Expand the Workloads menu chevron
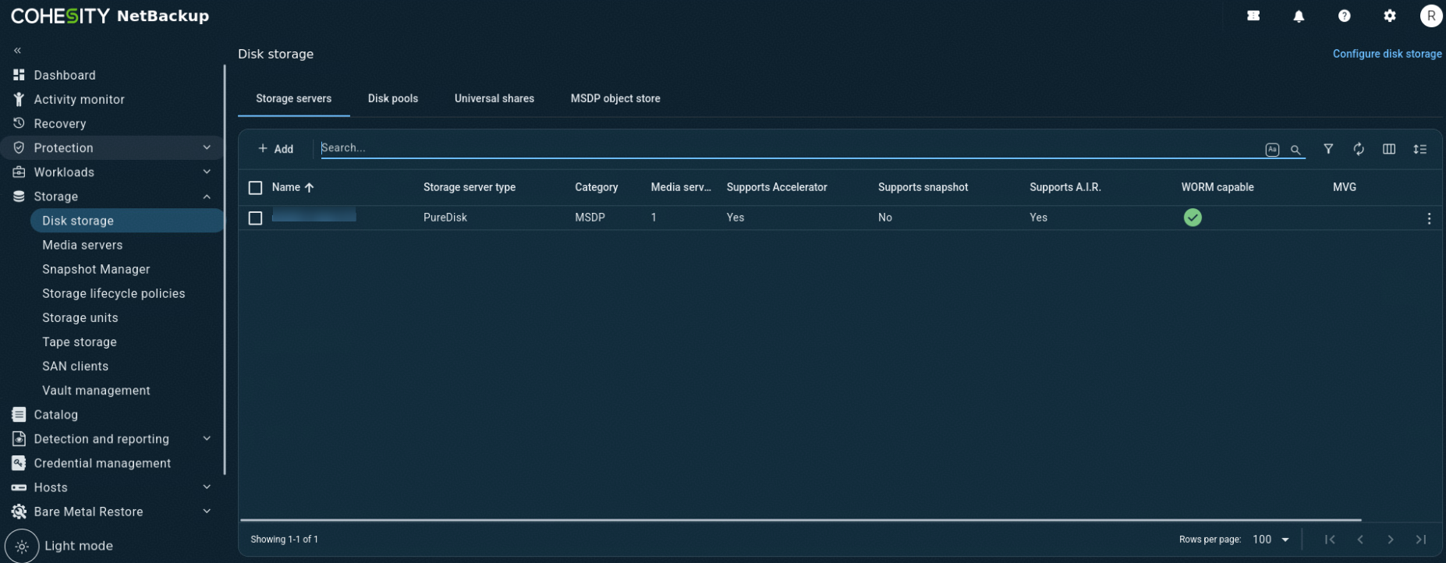 tap(207, 172)
